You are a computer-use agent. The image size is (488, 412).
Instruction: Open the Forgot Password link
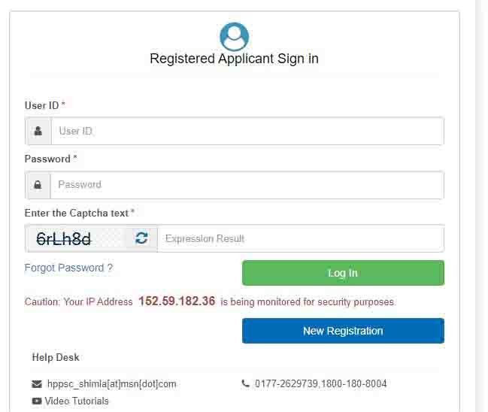tap(68, 268)
